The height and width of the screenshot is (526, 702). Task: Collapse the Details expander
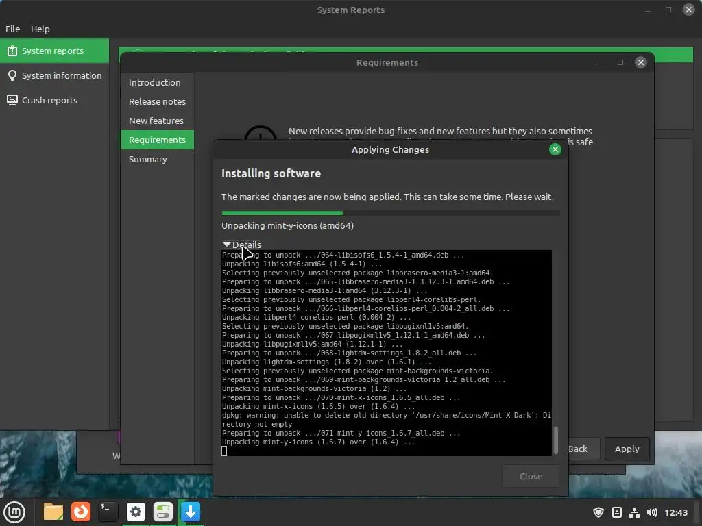(x=226, y=245)
